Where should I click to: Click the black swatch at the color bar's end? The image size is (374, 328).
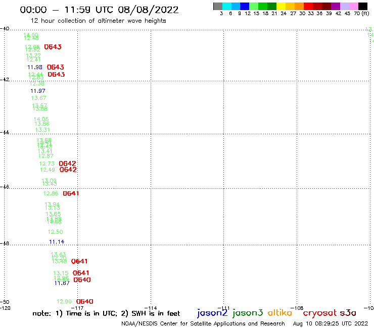(x=363, y=6)
